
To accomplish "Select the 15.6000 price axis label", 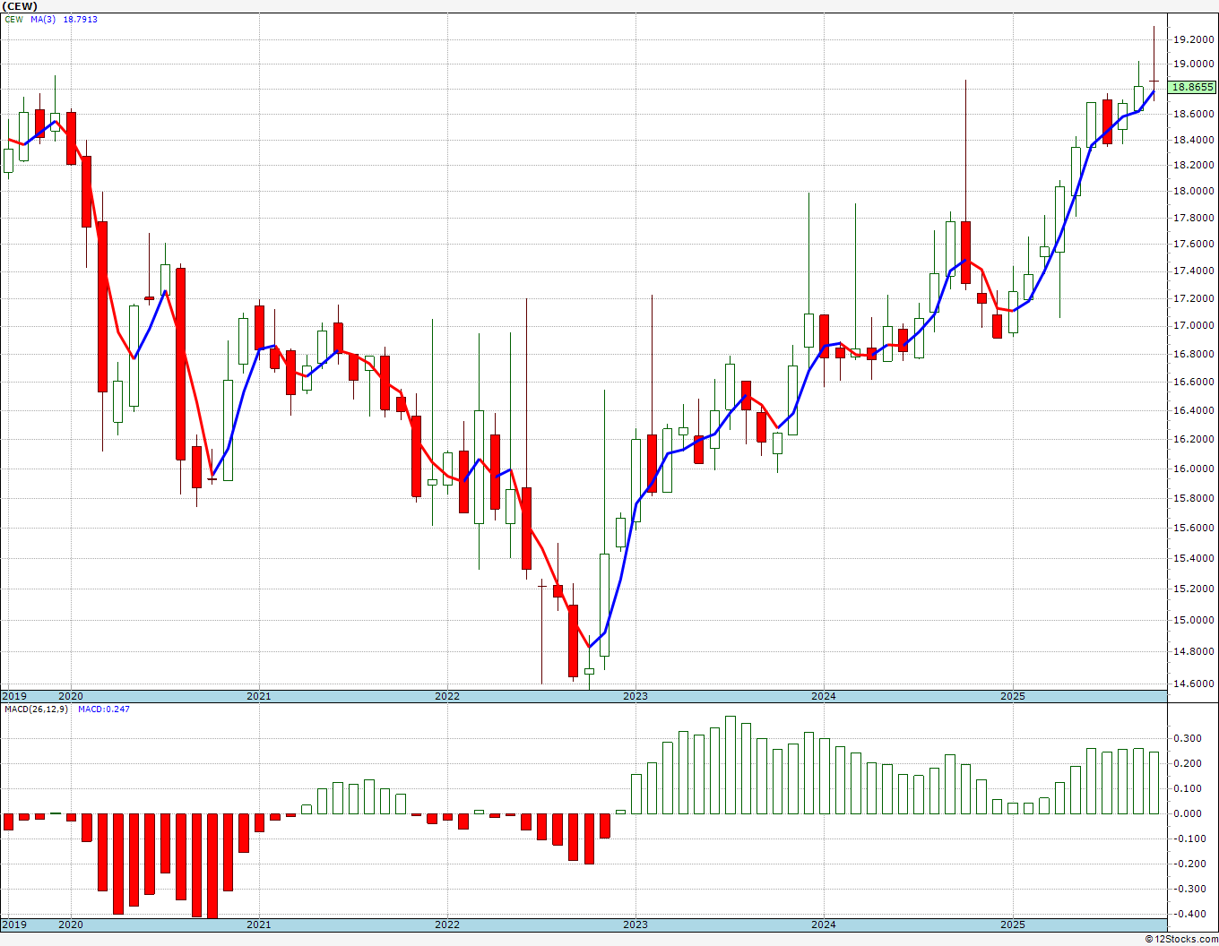I will coord(1194,528).
